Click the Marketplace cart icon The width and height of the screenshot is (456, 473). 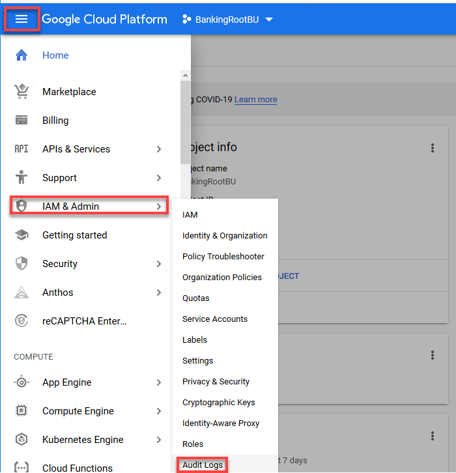(x=21, y=91)
